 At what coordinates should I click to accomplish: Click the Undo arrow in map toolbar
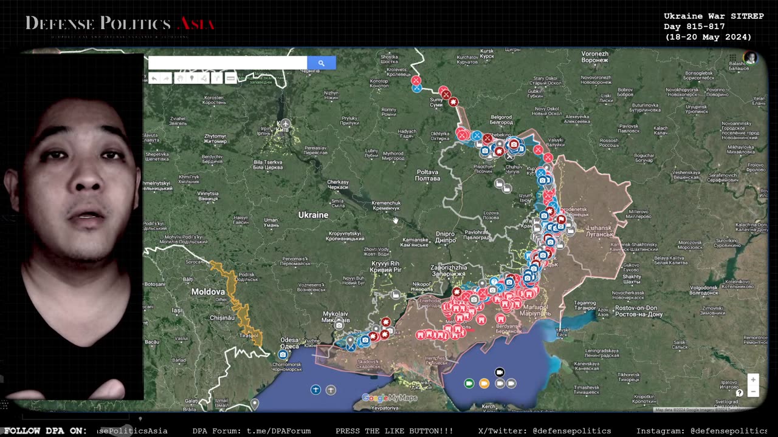tap(154, 78)
